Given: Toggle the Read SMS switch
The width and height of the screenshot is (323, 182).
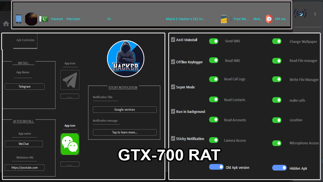Looking at the screenshot, I should click(x=214, y=60).
